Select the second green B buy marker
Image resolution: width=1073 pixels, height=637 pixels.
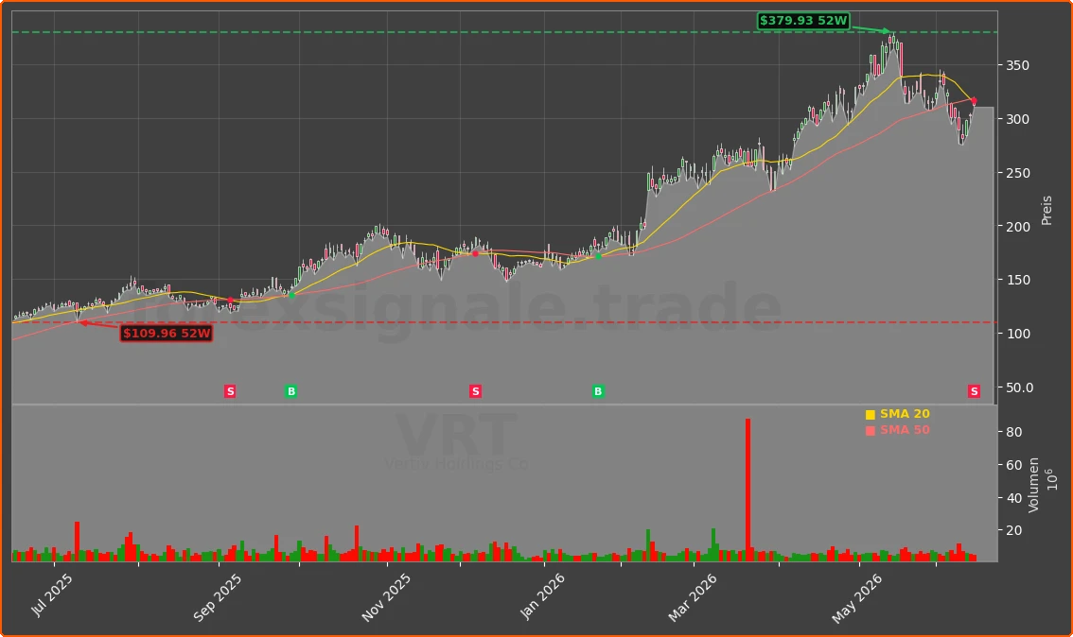tap(598, 391)
